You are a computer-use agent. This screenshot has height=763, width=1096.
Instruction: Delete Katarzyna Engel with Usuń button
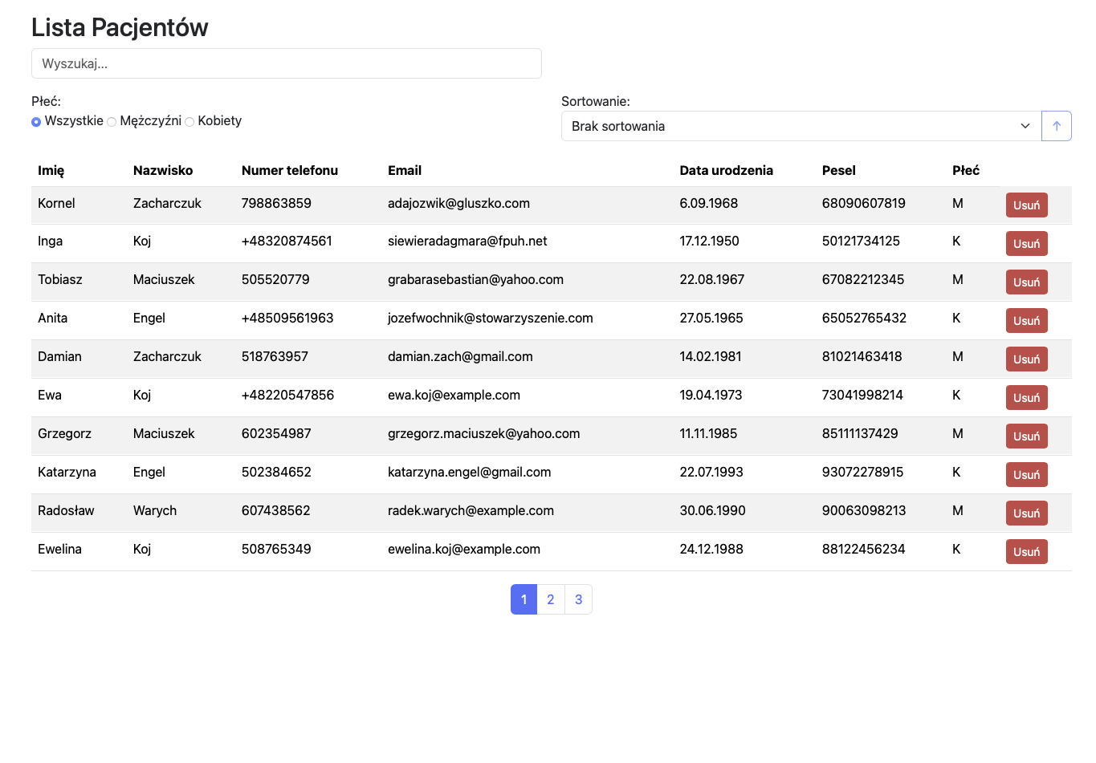point(1026,475)
